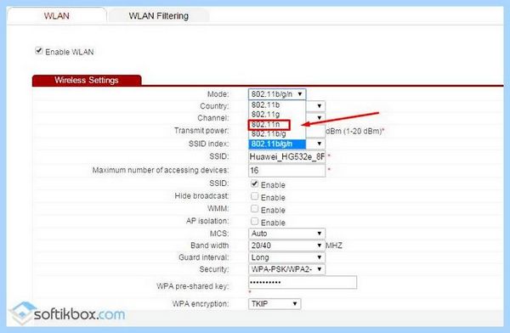510x333 pixels.
Task: Open Security dropdown showing WPA-PSK/WPA2-
Action: coord(286,269)
